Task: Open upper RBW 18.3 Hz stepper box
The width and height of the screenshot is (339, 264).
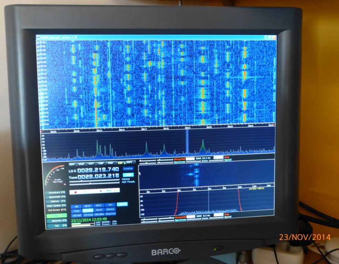Action: pyautogui.click(x=190, y=158)
